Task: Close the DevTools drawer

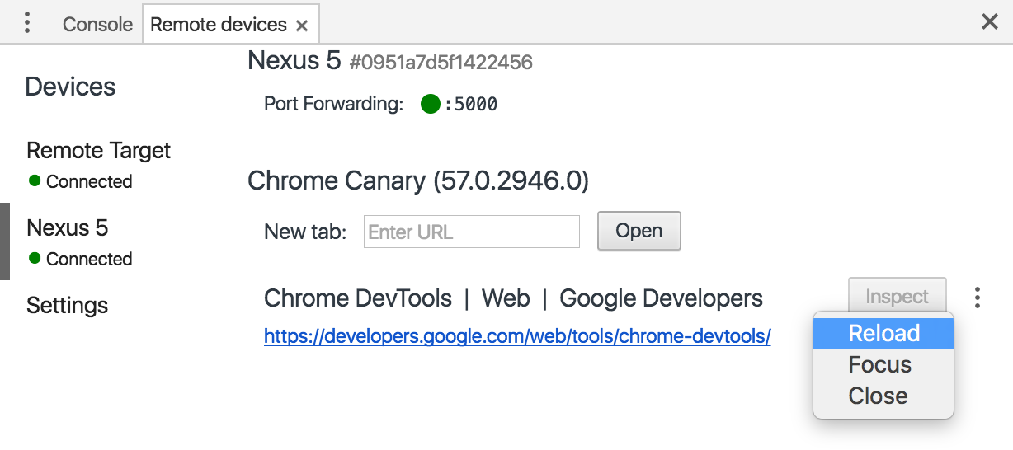Action: [x=989, y=22]
